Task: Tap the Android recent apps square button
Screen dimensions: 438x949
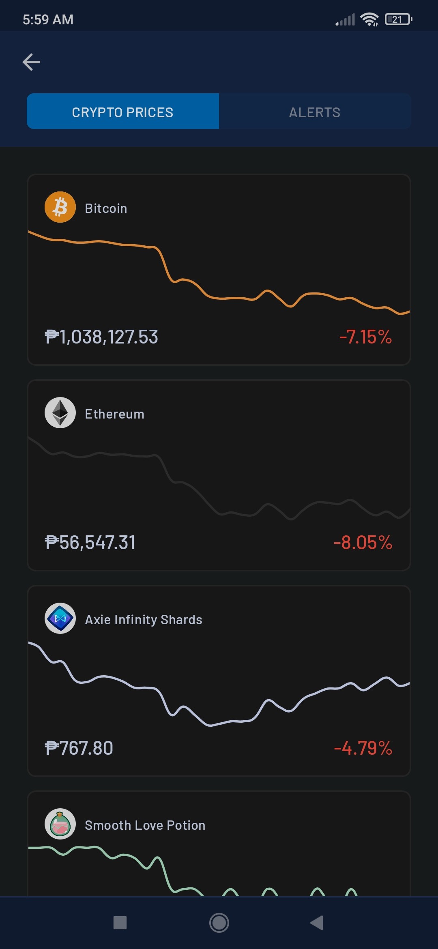Action: pos(120,923)
